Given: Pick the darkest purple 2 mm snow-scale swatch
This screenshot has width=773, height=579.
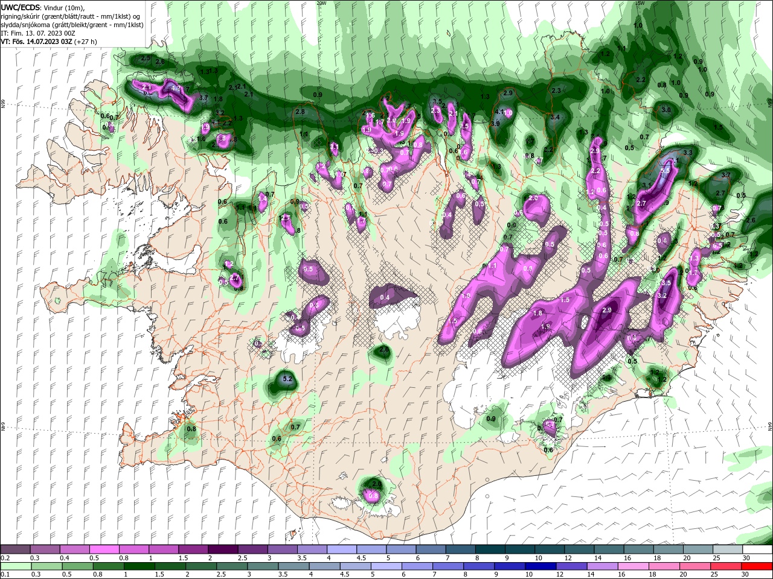Looking at the screenshot, I should pyautogui.click(x=223, y=549).
